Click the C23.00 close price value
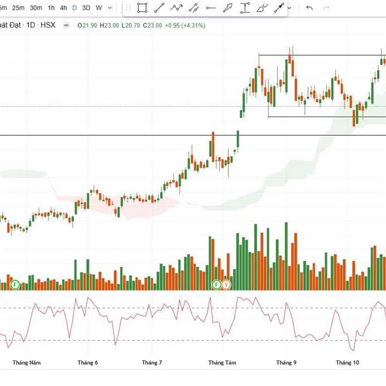 point(152,25)
